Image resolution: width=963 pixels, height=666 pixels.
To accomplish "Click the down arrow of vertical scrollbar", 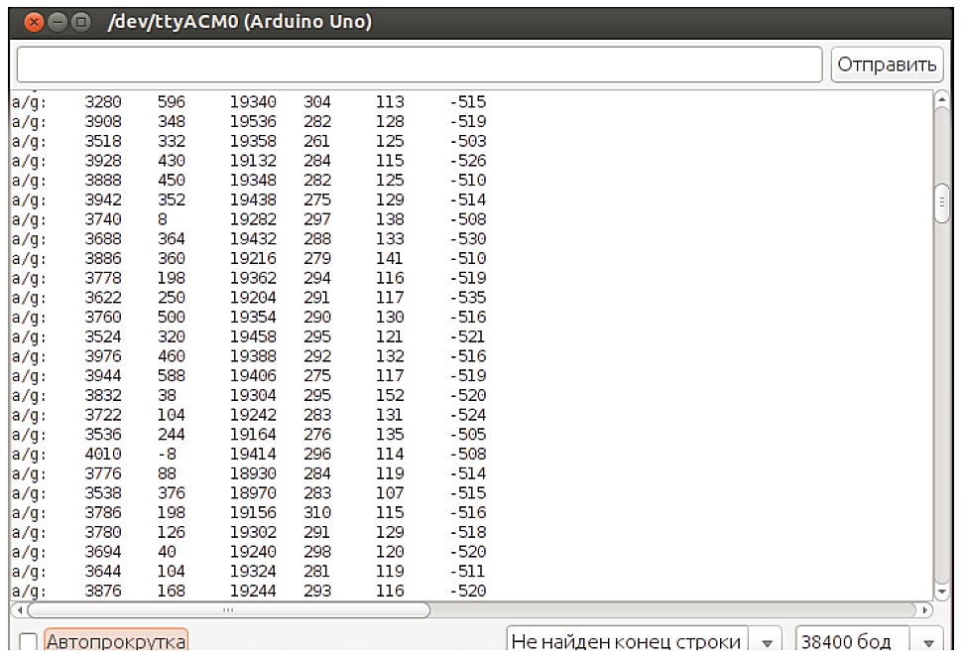I will (x=941, y=591).
